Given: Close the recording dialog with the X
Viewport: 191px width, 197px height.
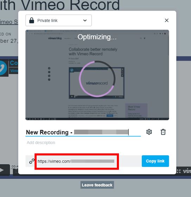Looking at the screenshot, I should coord(167,20).
